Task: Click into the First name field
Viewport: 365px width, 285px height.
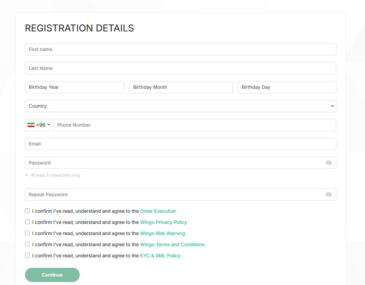Action: click(x=180, y=49)
